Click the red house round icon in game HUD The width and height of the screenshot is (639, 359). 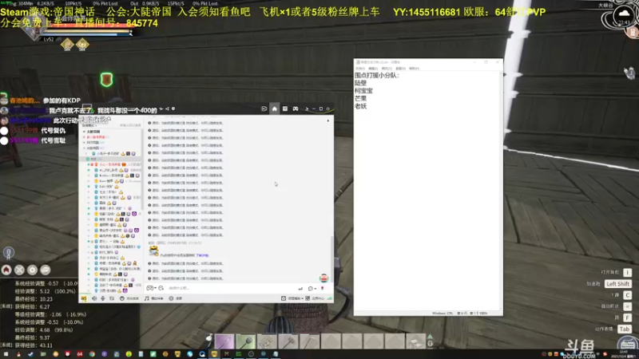coord(6,270)
